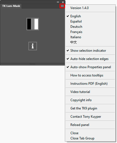
Task: Open the Video tutorial entry
Action: pos(90,92)
